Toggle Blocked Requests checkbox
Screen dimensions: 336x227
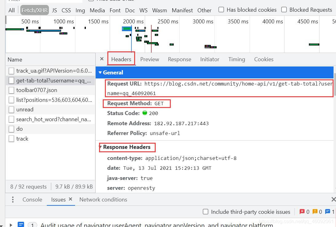pos(284,10)
